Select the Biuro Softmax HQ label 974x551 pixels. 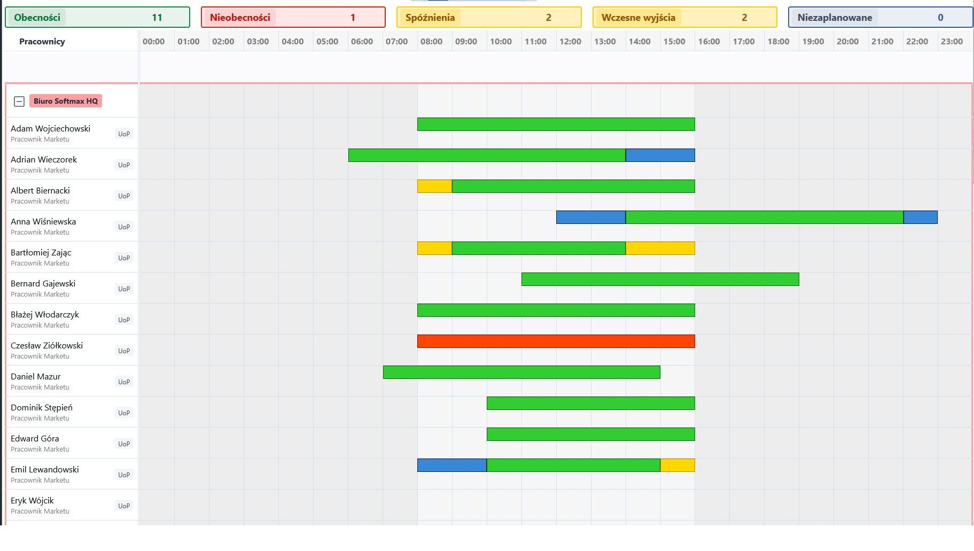point(66,101)
